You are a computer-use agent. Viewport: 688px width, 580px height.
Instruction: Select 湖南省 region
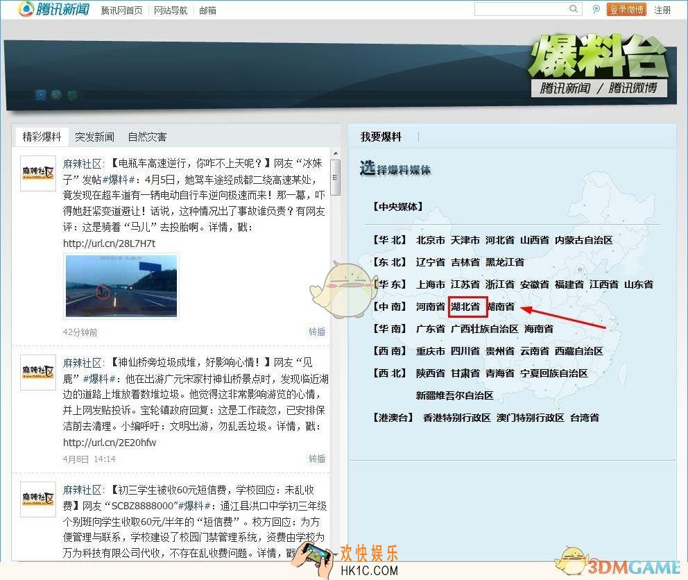click(x=501, y=307)
